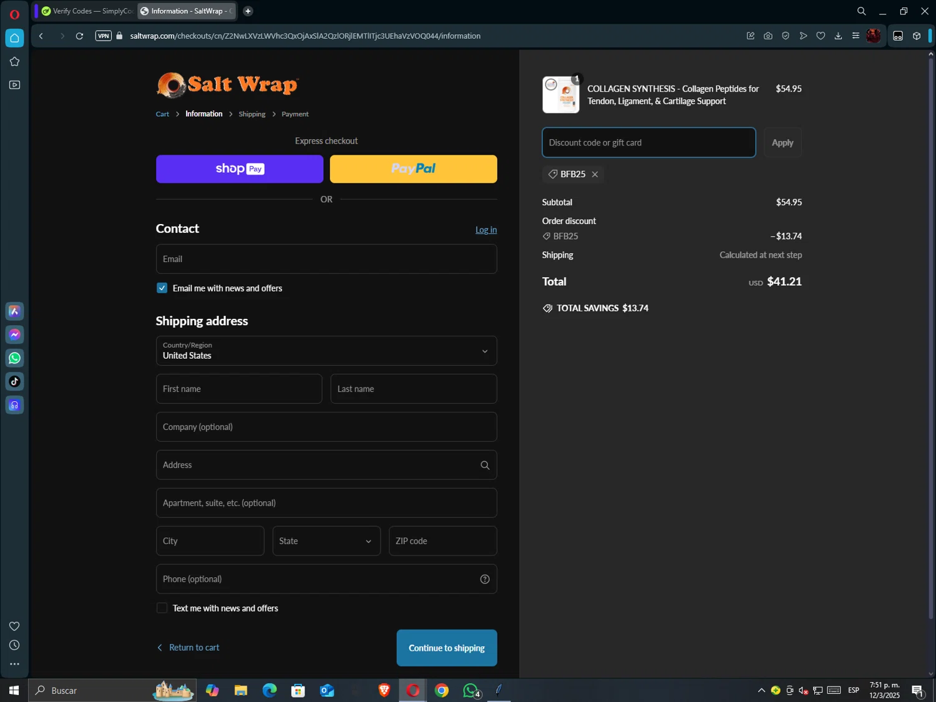Show hidden system tray icons

pyautogui.click(x=761, y=691)
